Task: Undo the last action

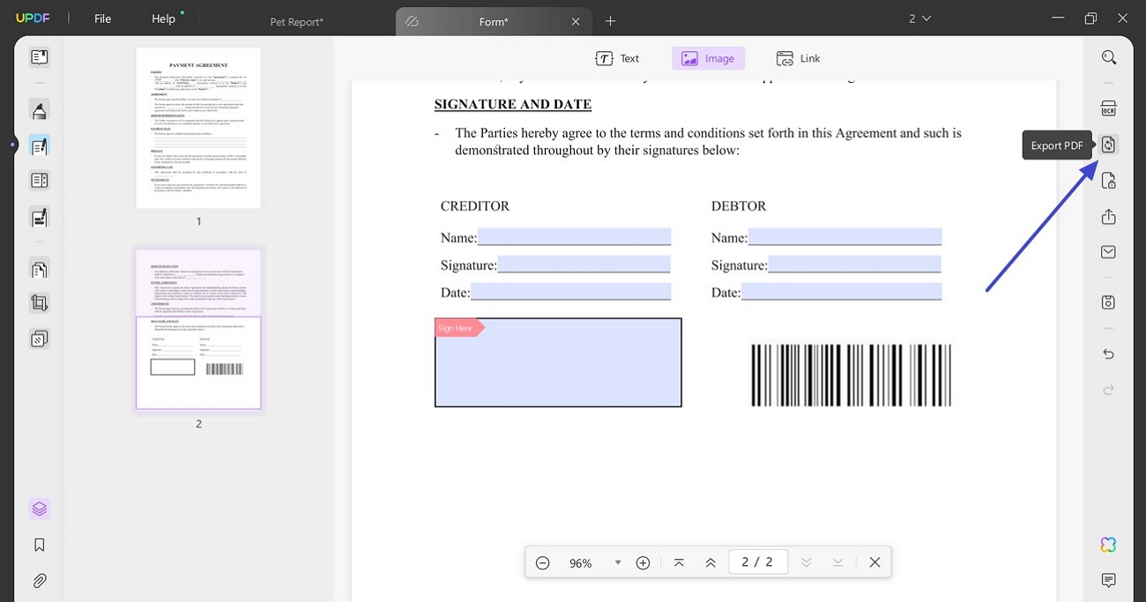Action: click(x=1108, y=353)
